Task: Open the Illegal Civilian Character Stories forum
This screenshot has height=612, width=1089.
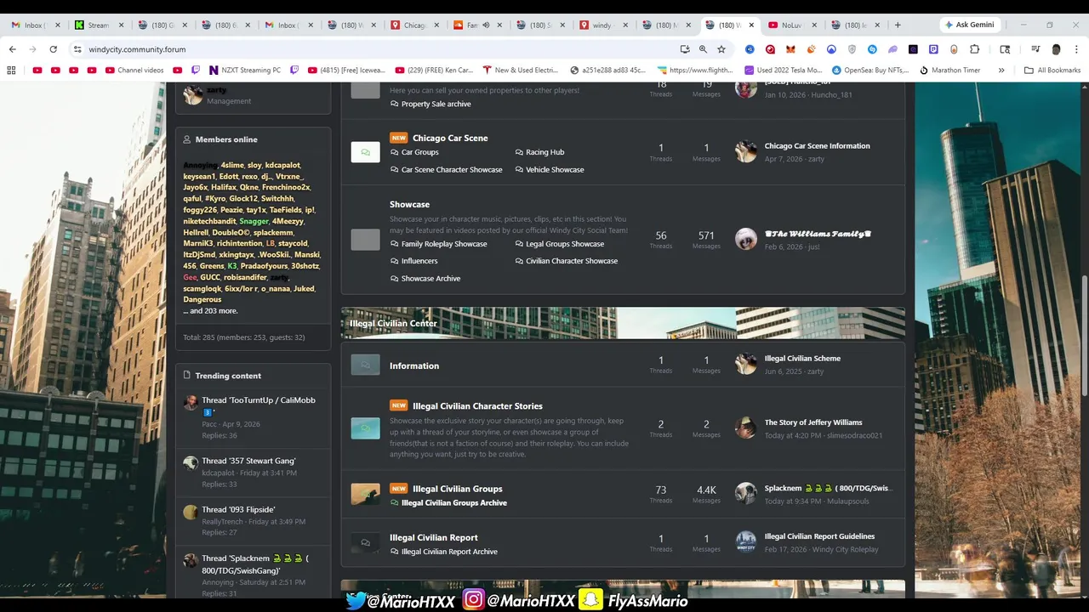Action: tap(477, 406)
